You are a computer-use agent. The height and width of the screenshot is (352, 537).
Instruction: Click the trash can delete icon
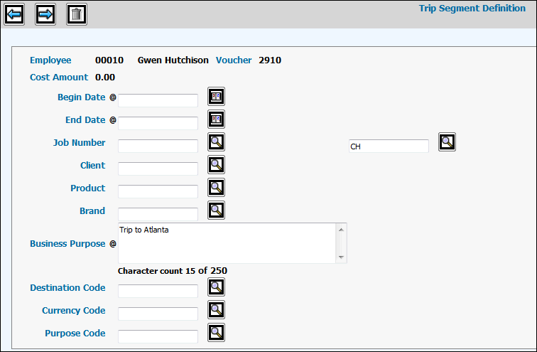77,14
